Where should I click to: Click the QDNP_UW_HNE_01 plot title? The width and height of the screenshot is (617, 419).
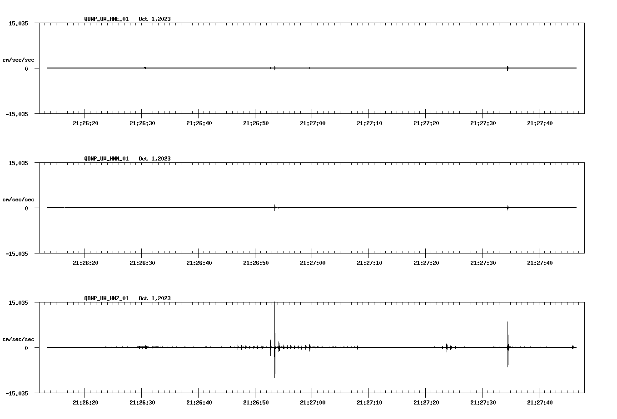click(x=127, y=19)
